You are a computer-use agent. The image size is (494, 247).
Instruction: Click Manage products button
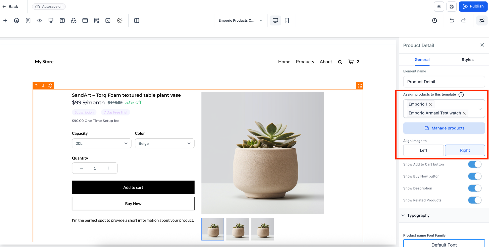click(444, 128)
